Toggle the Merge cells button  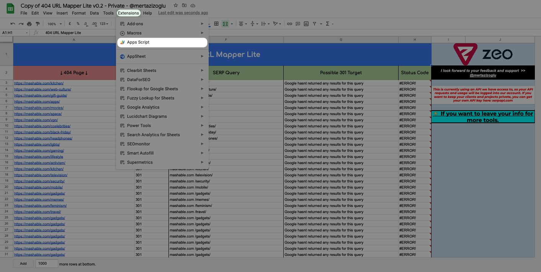click(x=226, y=24)
